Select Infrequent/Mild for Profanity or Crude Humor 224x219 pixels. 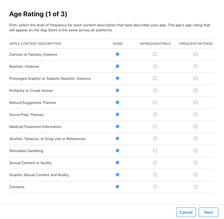pyautogui.click(x=155, y=90)
